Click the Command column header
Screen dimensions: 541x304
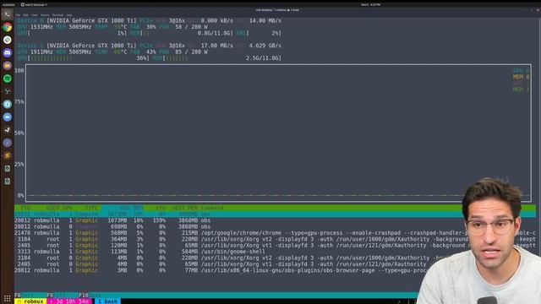[212, 208]
